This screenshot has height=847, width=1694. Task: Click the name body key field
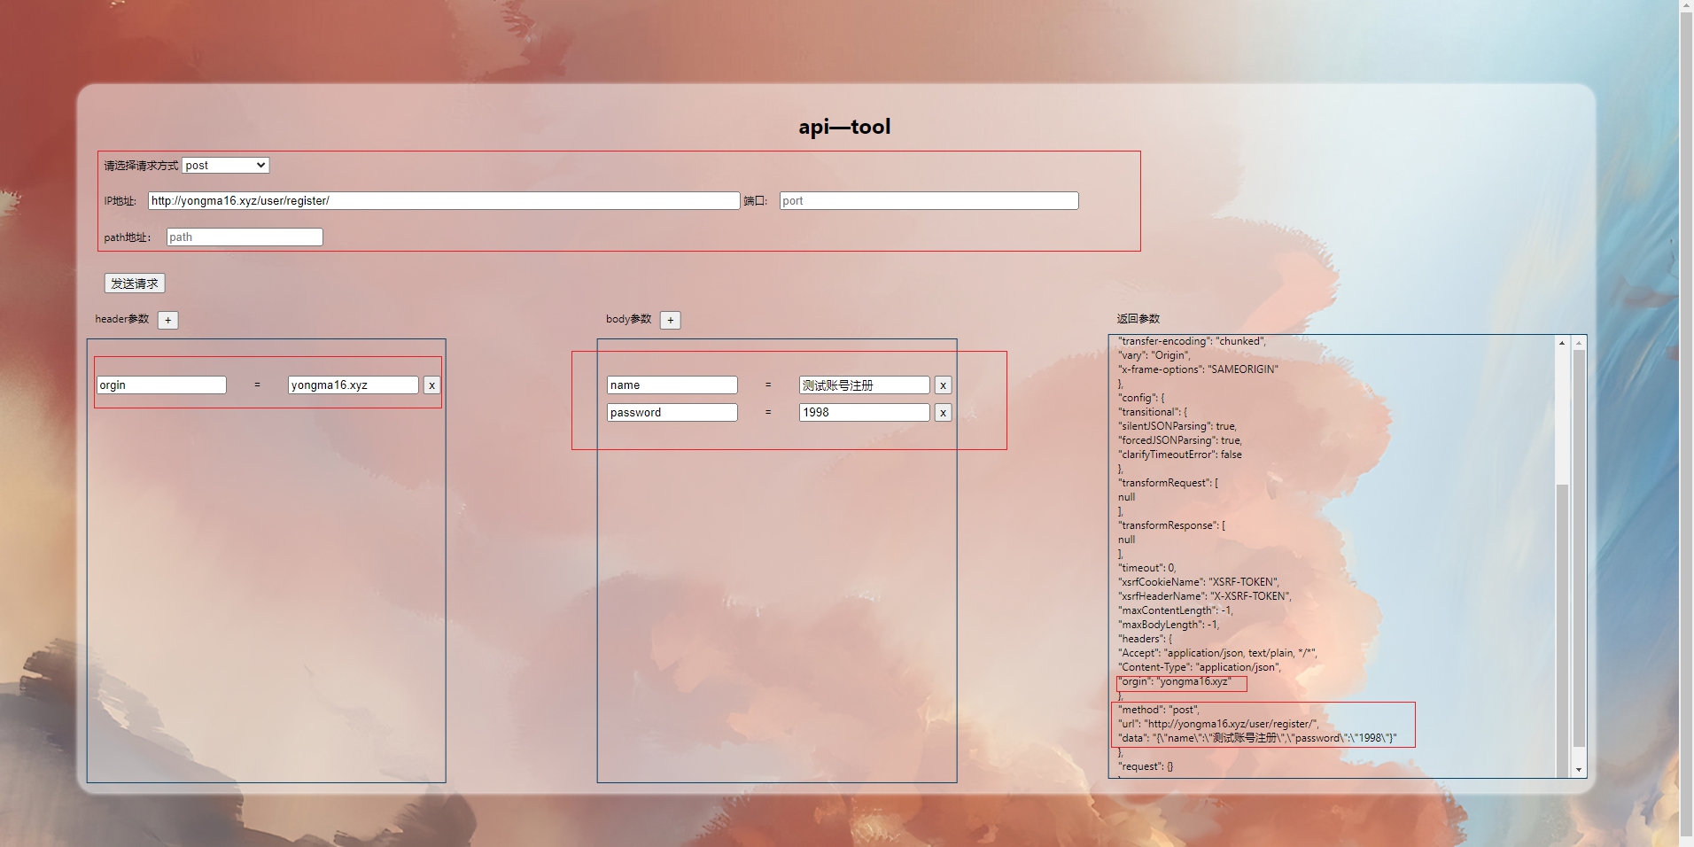(x=672, y=385)
